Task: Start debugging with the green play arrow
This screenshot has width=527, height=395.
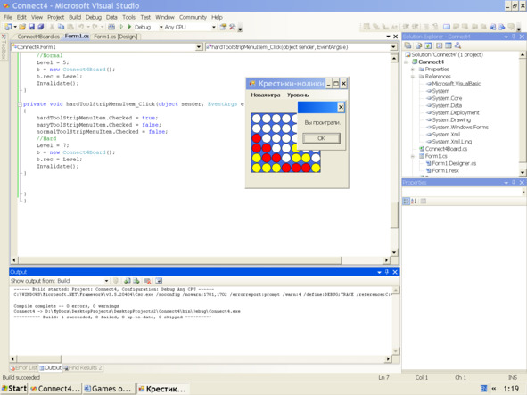Action: tap(129, 27)
